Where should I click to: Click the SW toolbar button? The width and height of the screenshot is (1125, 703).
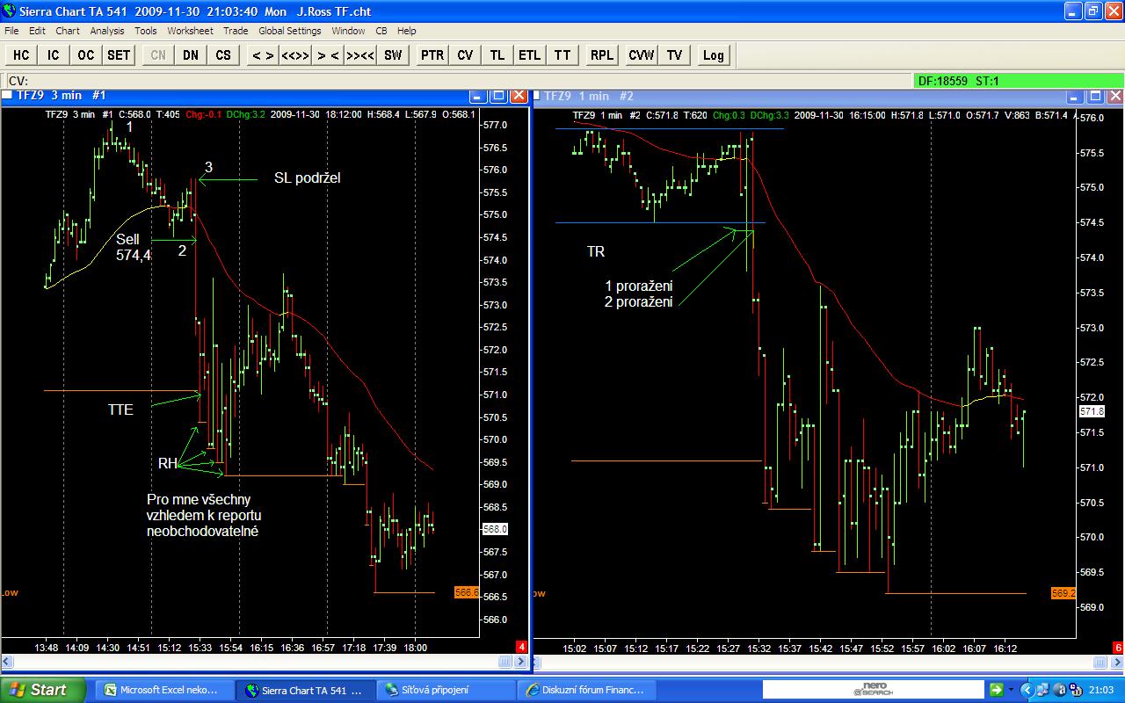point(393,55)
